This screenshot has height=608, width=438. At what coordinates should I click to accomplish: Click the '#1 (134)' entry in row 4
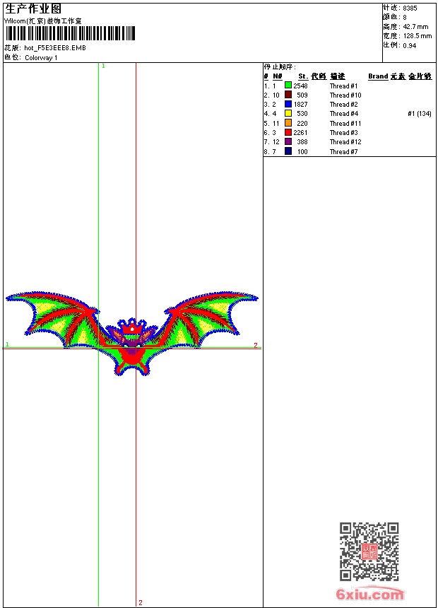420,114
